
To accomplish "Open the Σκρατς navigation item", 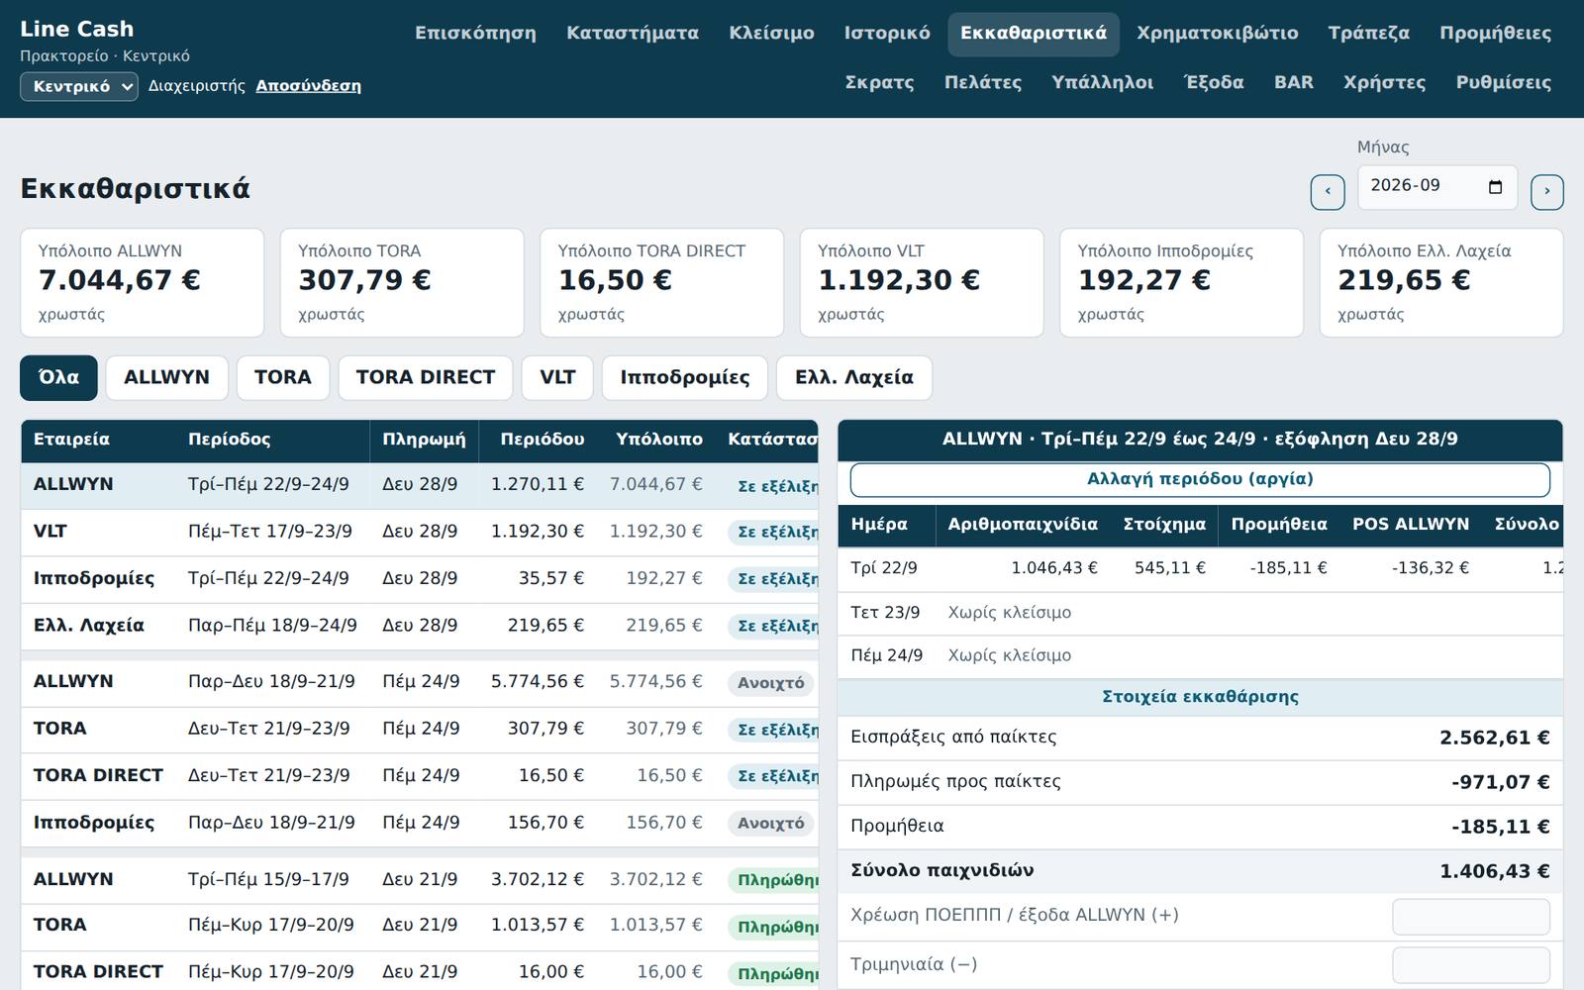I will [x=879, y=83].
